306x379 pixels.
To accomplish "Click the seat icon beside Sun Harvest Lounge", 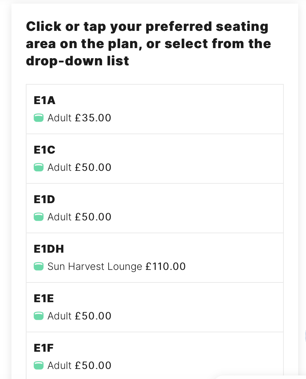I will (39, 266).
